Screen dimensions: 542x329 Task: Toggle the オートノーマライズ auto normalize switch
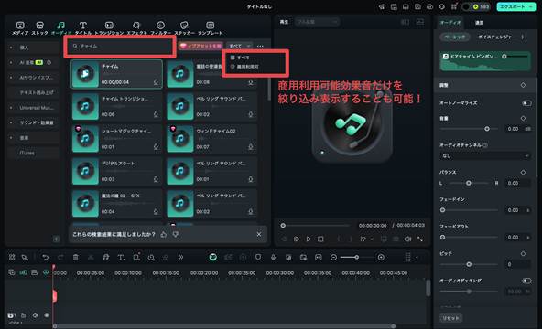(x=526, y=103)
